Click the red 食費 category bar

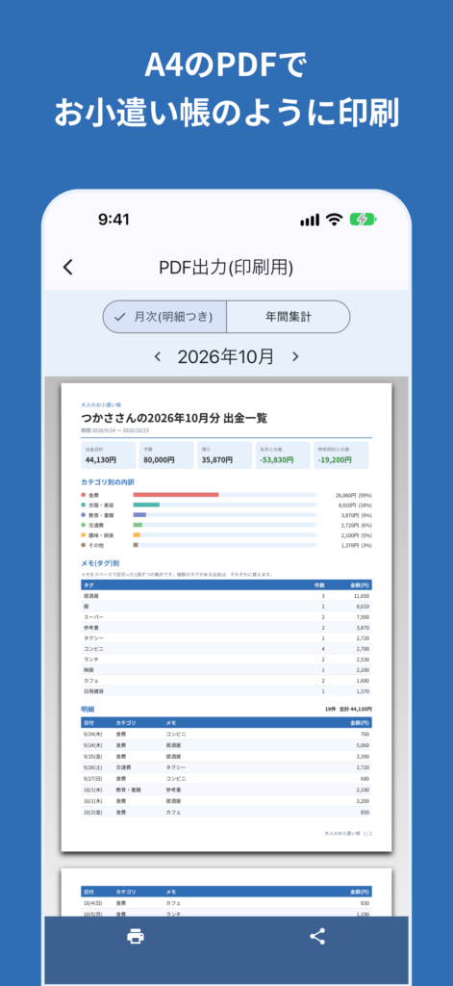click(x=176, y=495)
